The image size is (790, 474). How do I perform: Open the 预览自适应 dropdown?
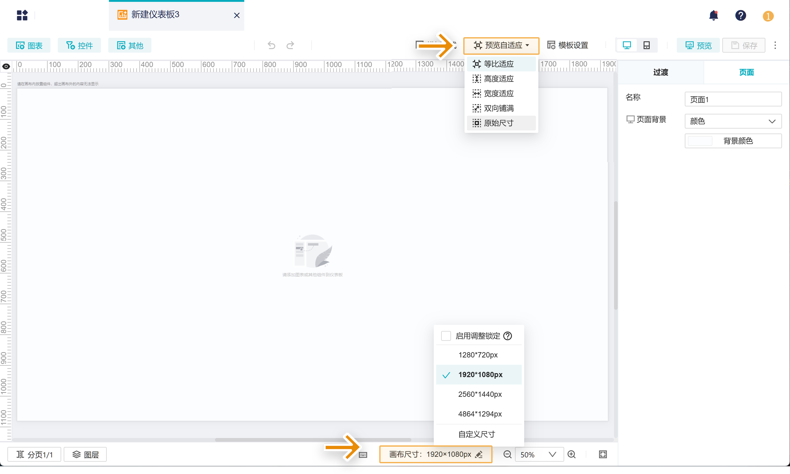[501, 45]
